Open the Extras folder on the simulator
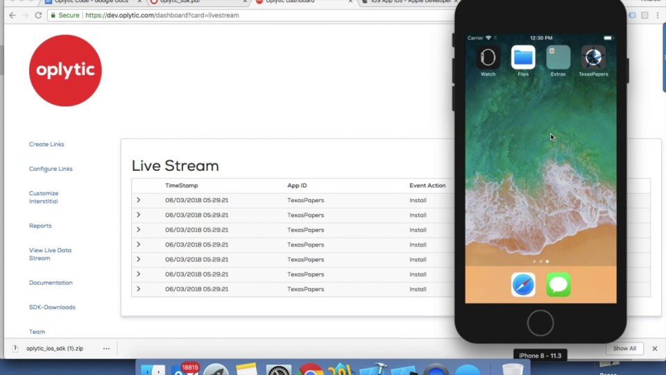This screenshot has width=666, height=375. 558,58
